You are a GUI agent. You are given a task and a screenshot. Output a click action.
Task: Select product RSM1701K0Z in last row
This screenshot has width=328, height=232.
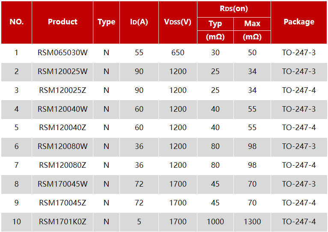coord(63,222)
